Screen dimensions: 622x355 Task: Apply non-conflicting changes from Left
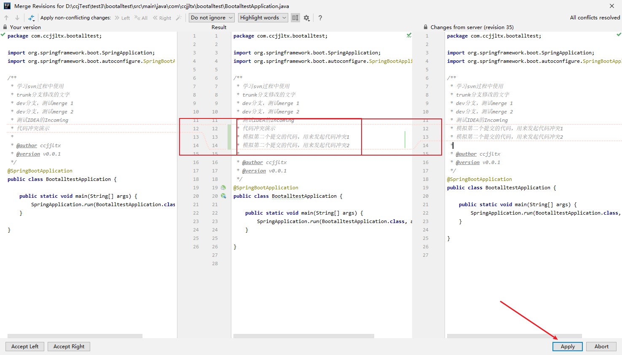(x=122, y=18)
